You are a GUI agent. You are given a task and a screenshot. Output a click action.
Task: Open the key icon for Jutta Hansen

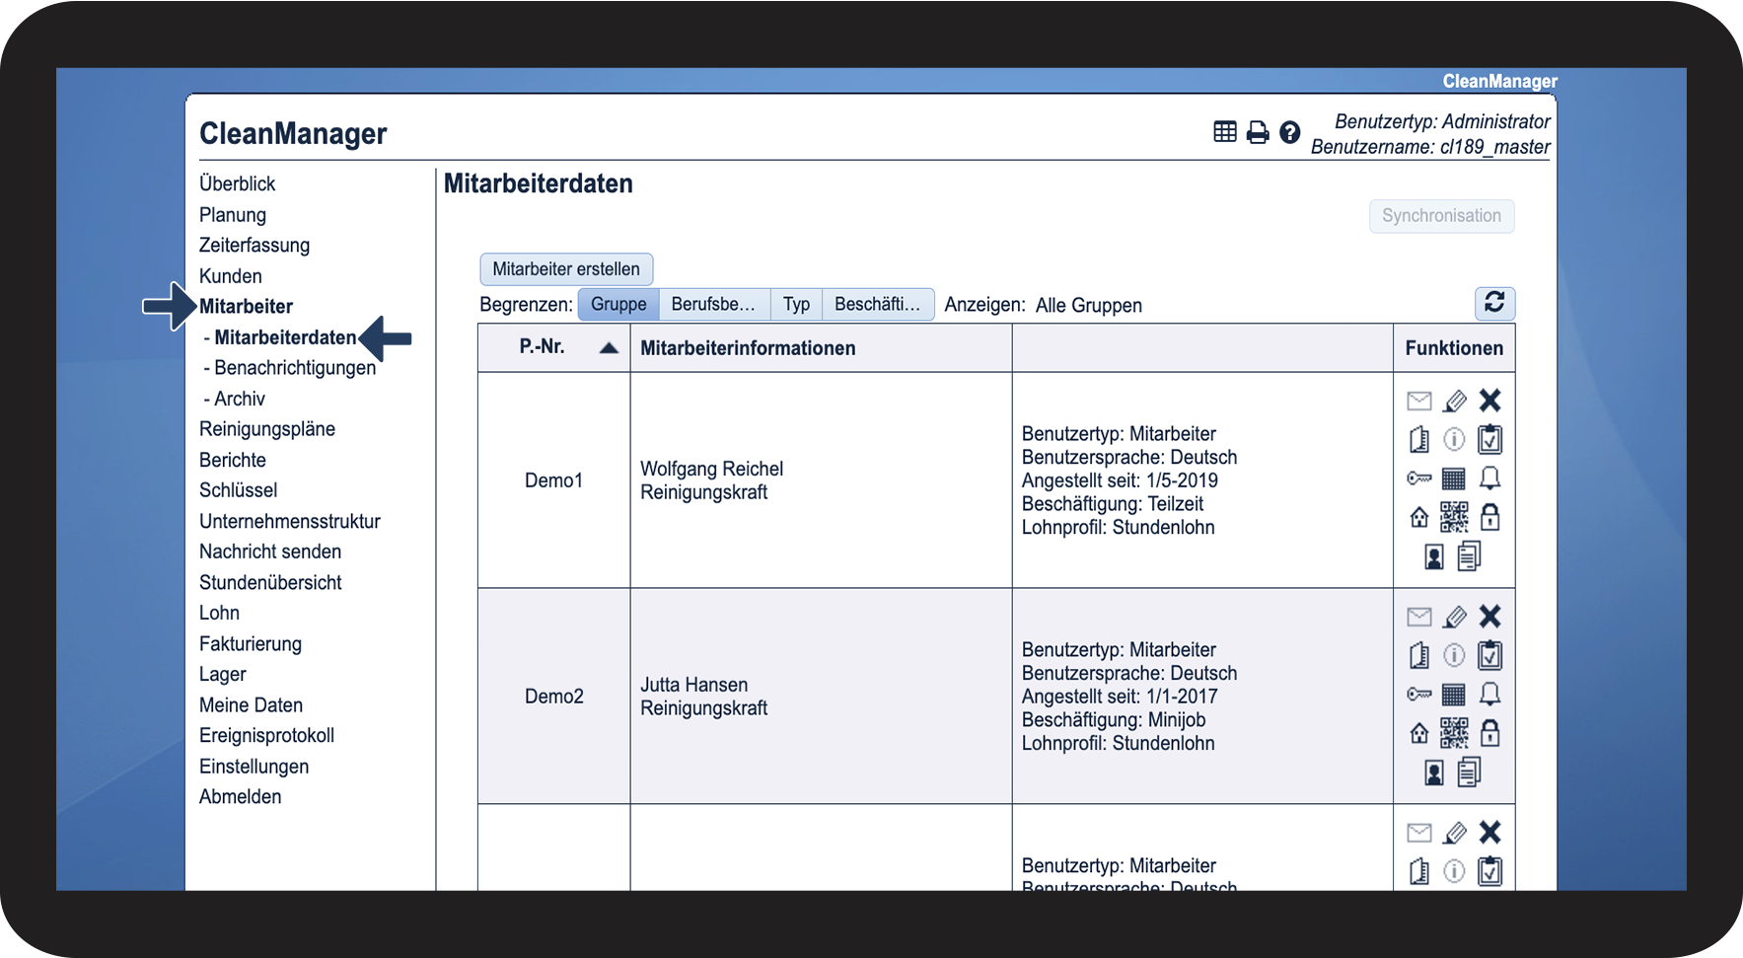click(x=1419, y=695)
